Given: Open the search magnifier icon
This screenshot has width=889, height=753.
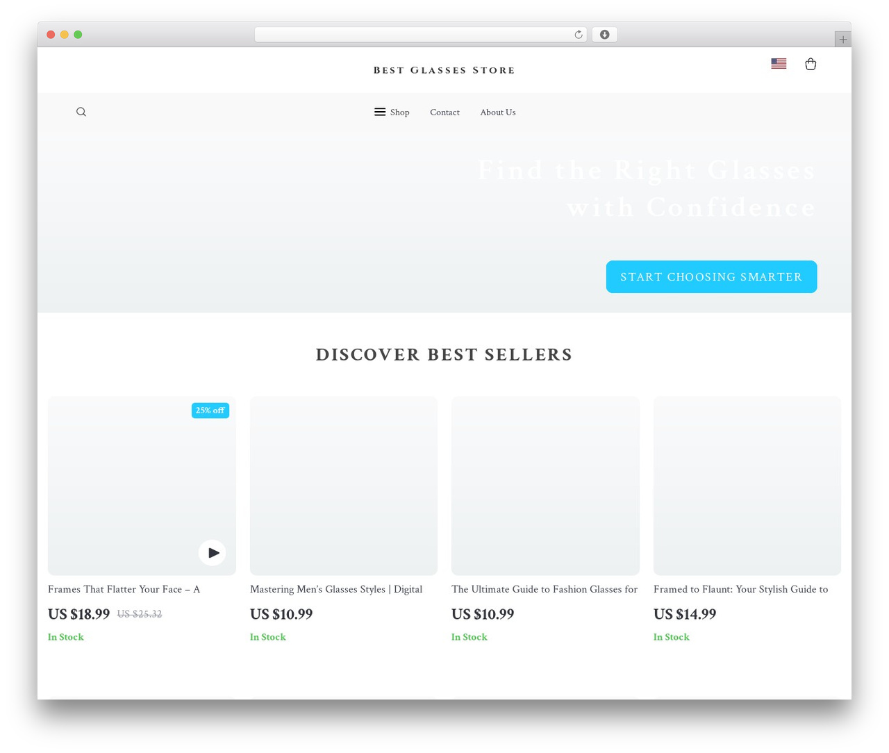Looking at the screenshot, I should (81, 112).
